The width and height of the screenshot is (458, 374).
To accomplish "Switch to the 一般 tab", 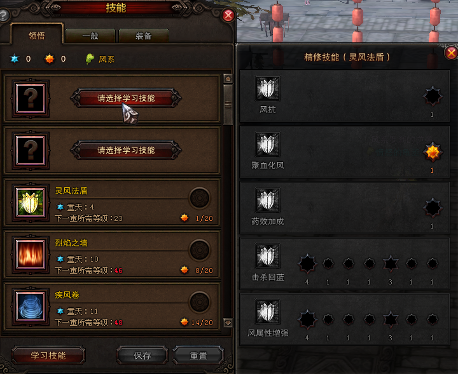I will click(90, 36).
